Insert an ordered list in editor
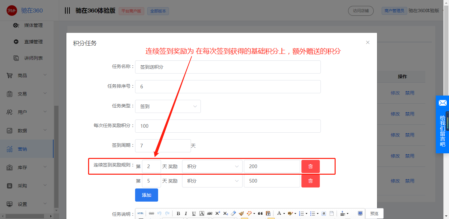 (x=301, y=213)
